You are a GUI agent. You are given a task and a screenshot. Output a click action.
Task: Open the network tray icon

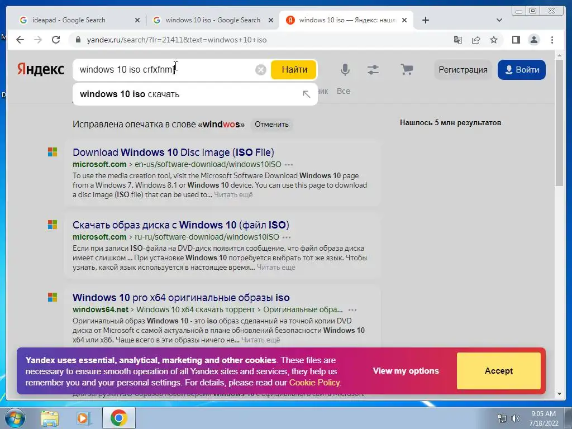[x=502, y=418]
